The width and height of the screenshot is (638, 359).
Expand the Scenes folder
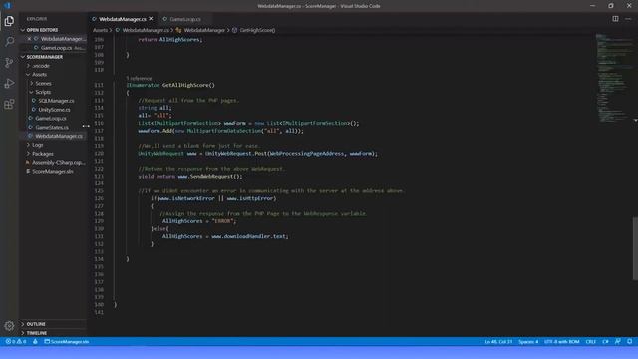coord(31,83)
